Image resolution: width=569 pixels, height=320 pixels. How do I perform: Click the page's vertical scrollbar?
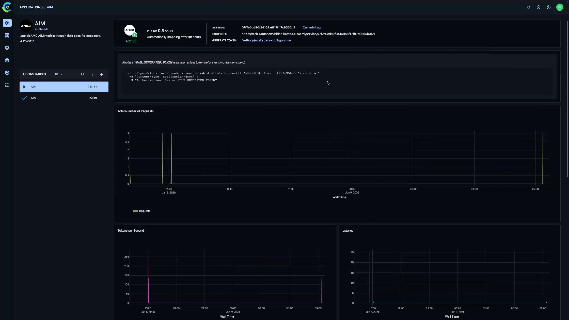[x=567, y=99]
